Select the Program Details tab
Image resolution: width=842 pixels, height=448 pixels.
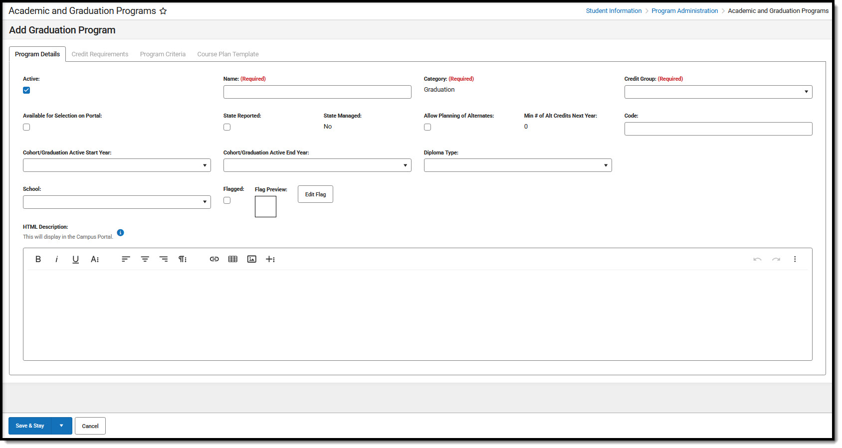pyautogui.click(x=37, y=54)
